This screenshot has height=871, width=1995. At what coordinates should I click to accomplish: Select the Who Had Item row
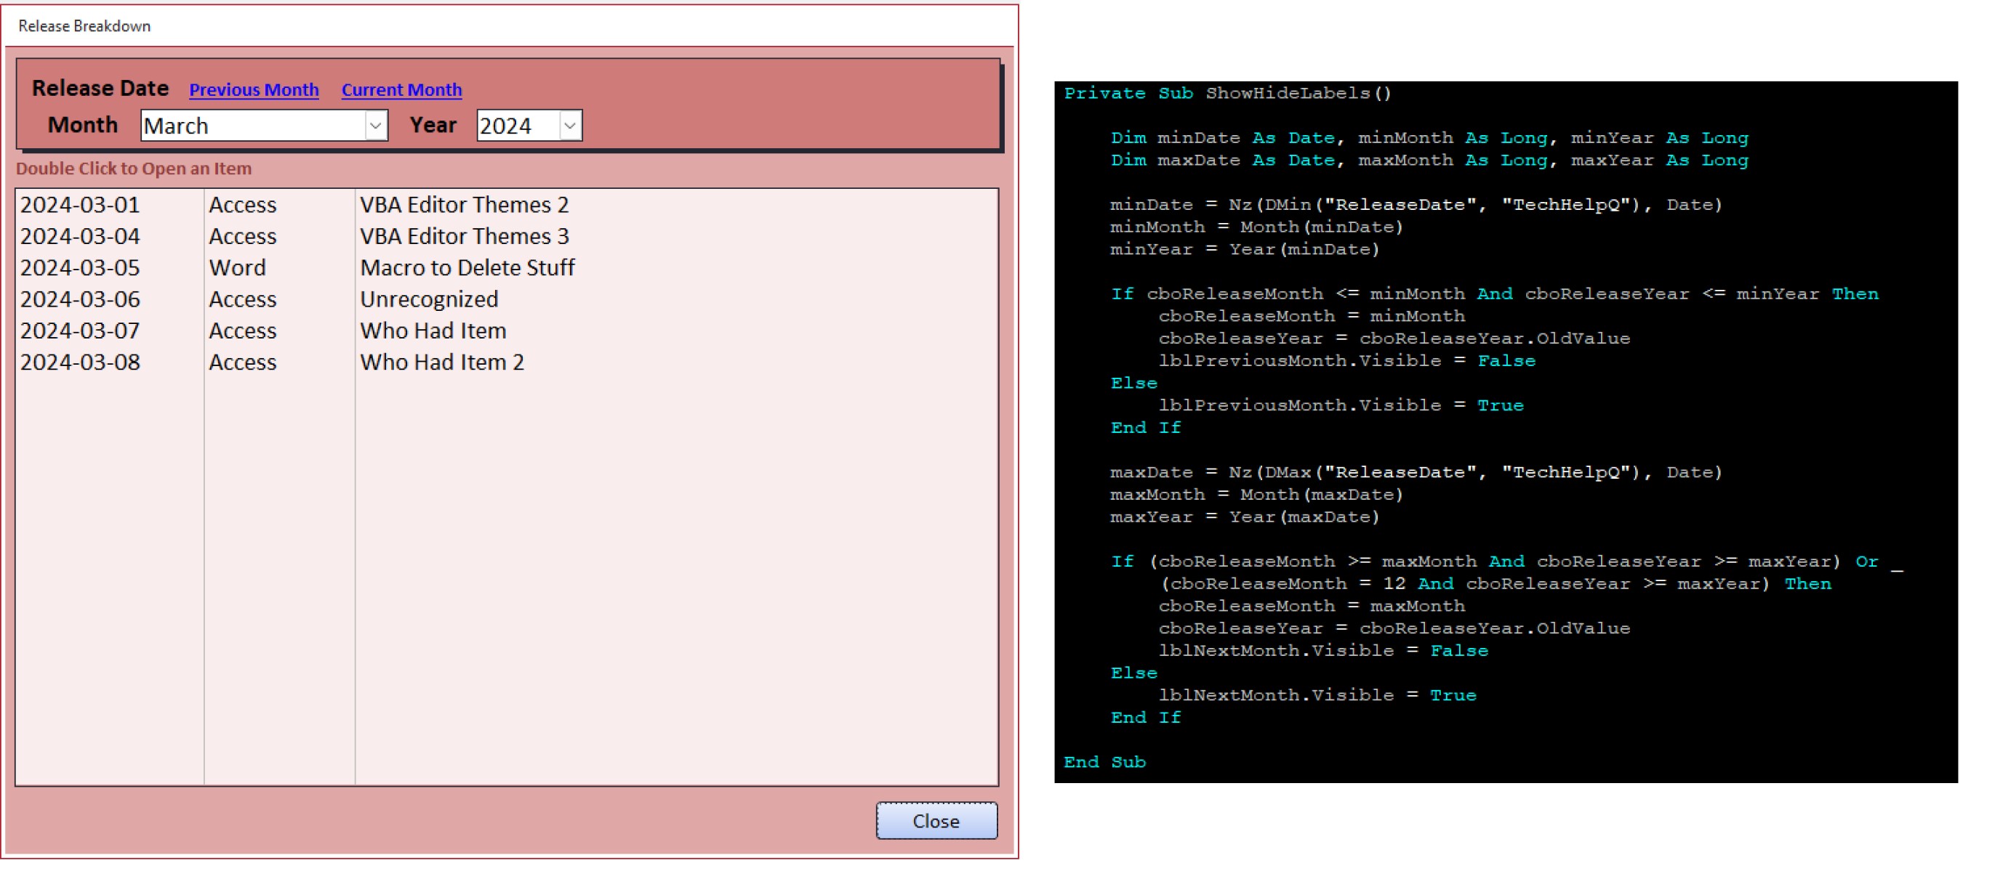click(x=433, y=331)
